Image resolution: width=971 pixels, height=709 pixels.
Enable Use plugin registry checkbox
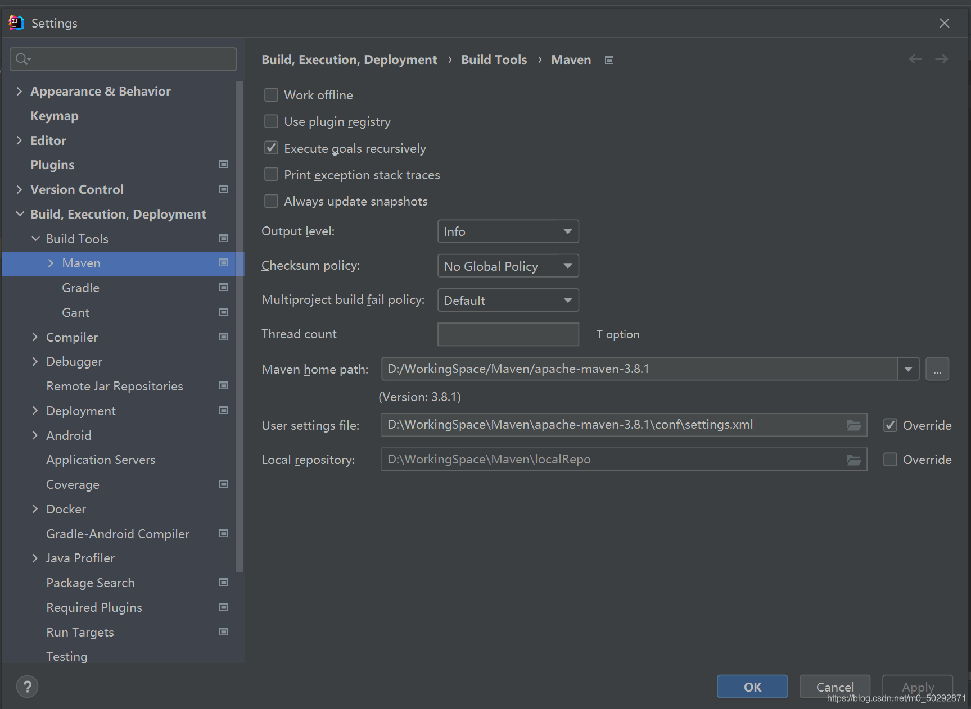(x=271, y=121)
